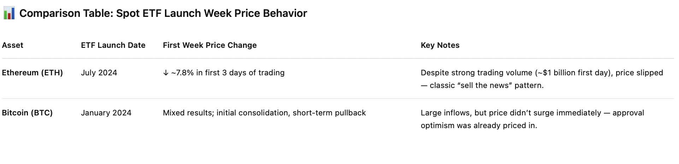The height and width of the screenshot is (164, 679).
Task: Select the ETF Launch Date column header
Action: [x=113, y=45]
